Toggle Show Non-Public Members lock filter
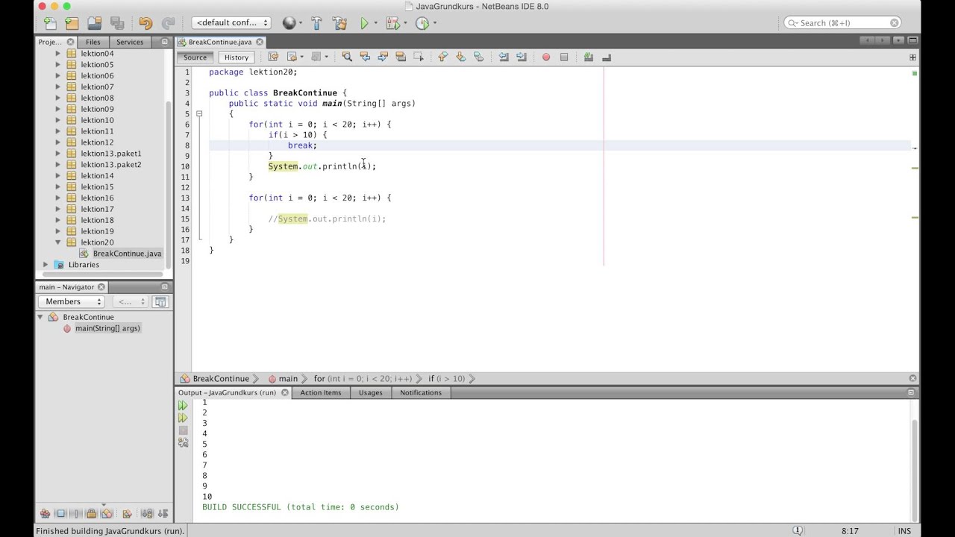Screen dimensions: 955x537 (x=91, y=513)
